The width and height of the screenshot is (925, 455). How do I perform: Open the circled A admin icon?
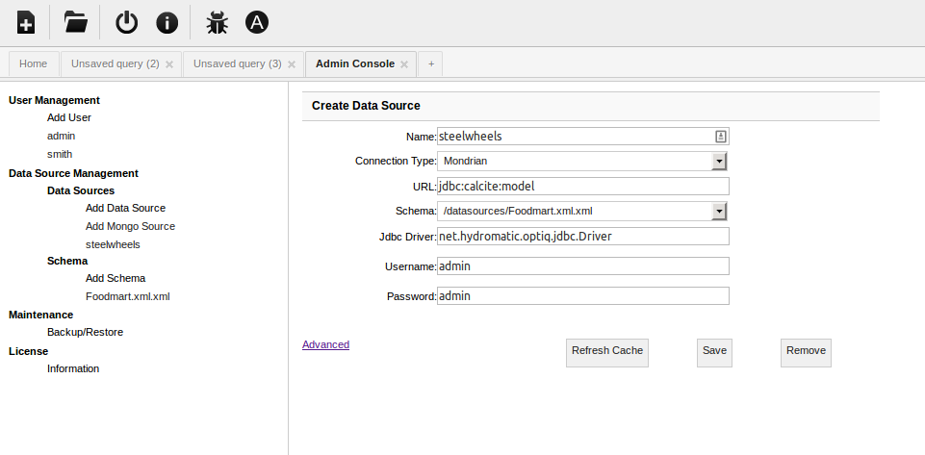click(x=257, y=23)
